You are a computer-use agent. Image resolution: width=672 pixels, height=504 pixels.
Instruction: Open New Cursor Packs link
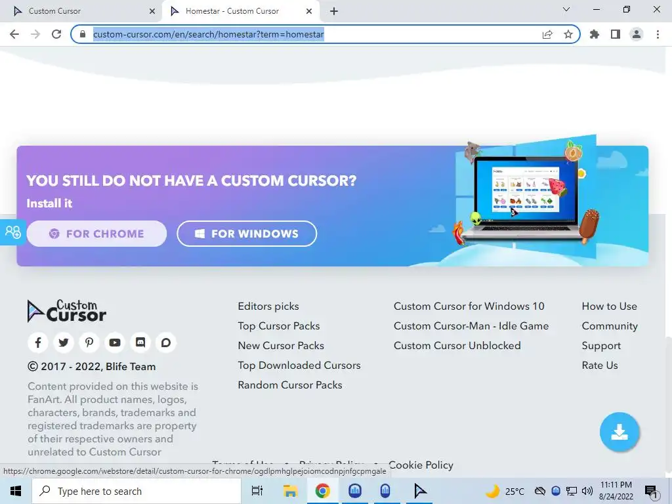coord(281,346)
